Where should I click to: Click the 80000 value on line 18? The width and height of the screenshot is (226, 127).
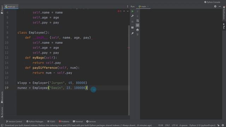(81, 83)
